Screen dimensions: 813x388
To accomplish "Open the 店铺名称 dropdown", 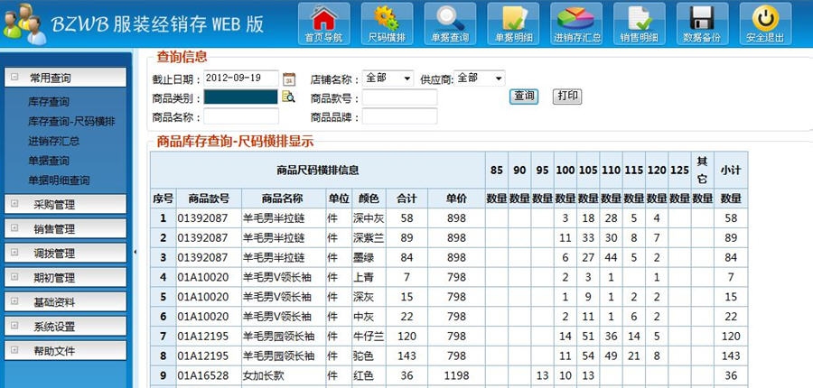I will 388,79.
